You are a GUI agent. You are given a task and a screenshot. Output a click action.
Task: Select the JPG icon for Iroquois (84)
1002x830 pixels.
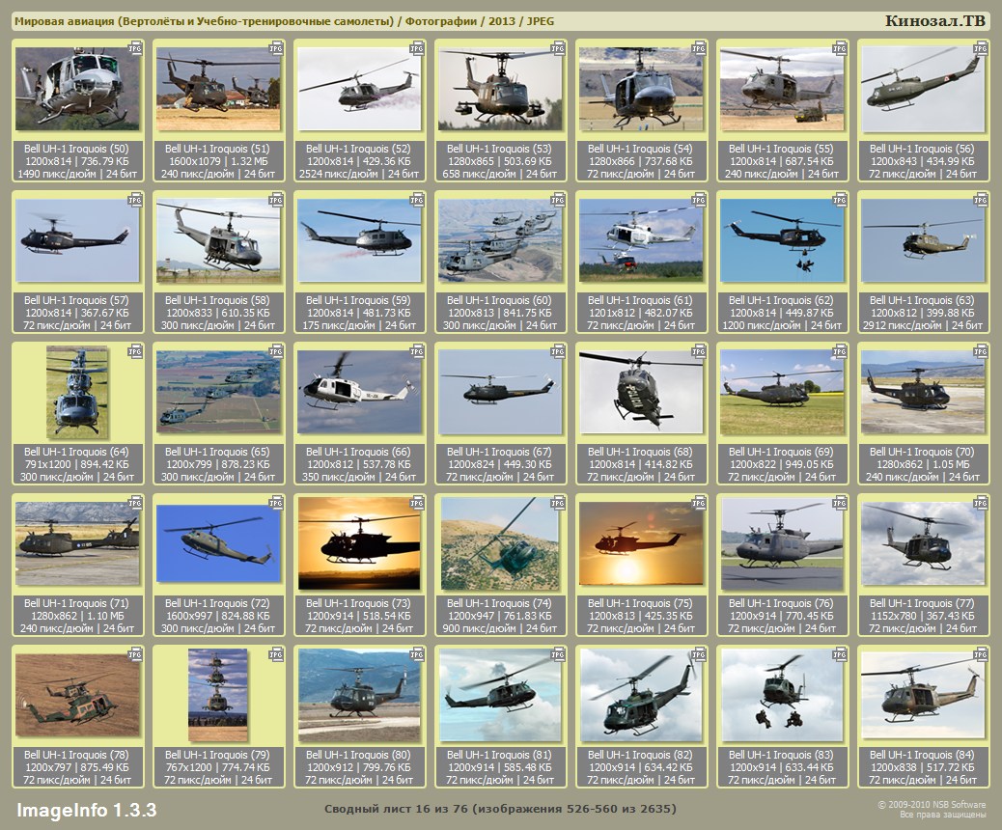click(981, 654)
